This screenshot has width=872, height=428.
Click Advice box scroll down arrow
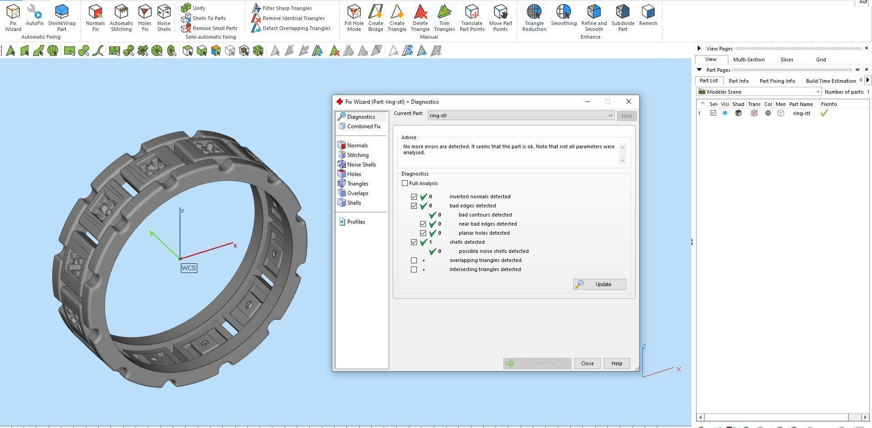[x=622, y=161]
